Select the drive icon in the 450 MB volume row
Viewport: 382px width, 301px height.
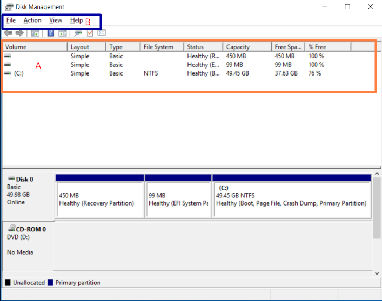click(x=8, y=56)
